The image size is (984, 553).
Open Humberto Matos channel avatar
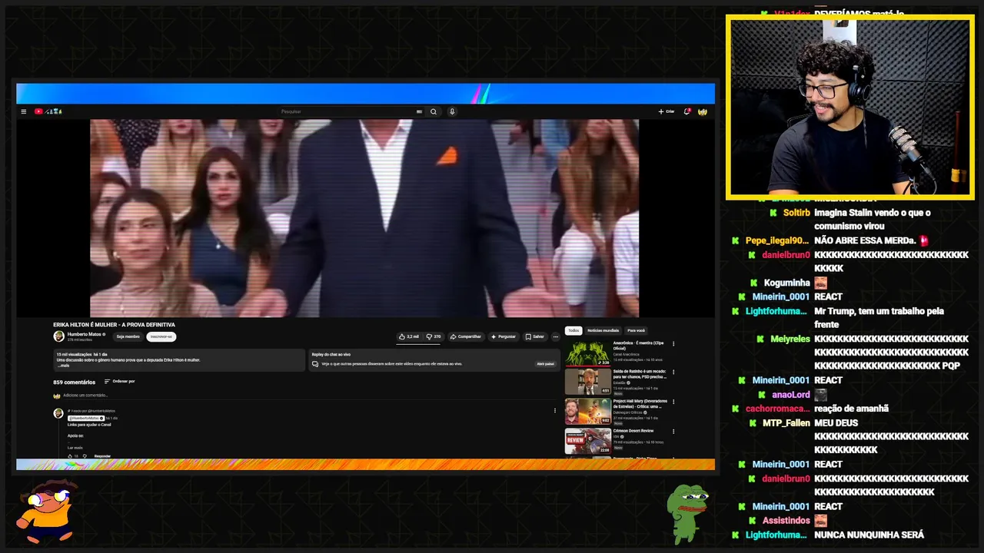pyautogui.click(x=58, y=336)
